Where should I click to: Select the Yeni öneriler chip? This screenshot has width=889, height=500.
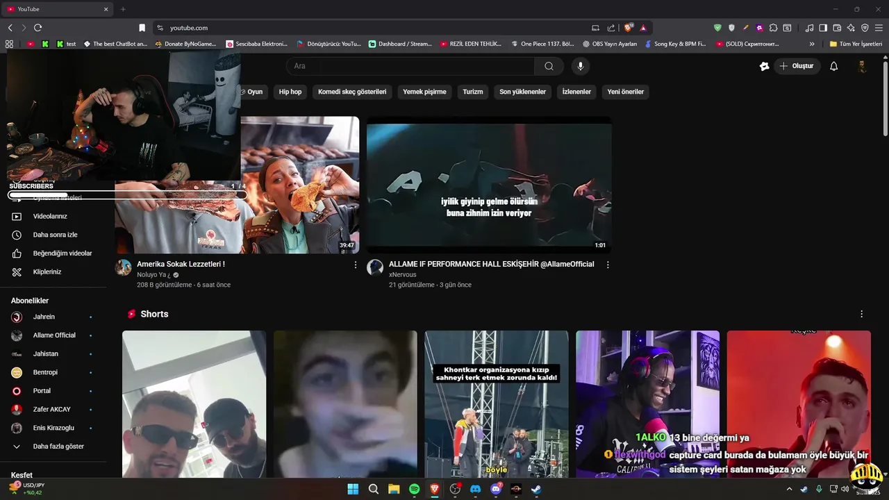click(x=626, y=92)
